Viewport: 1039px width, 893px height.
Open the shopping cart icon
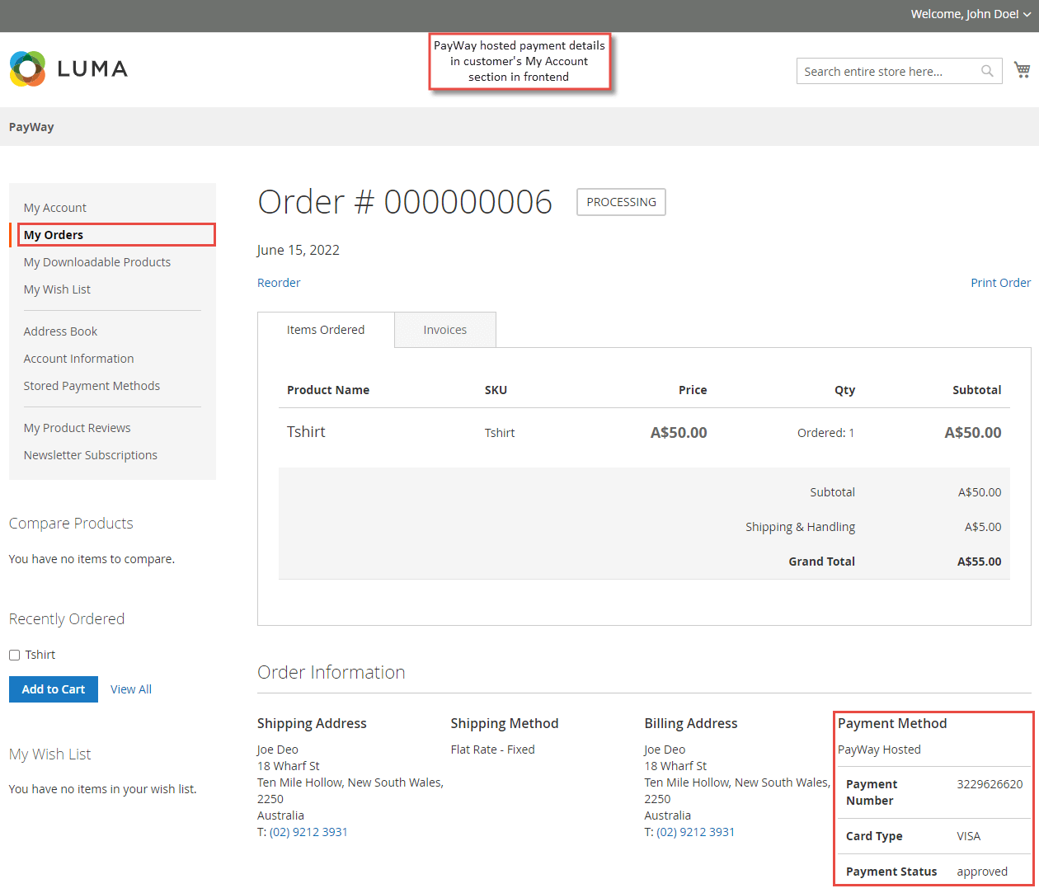[x=1022, y=70]
